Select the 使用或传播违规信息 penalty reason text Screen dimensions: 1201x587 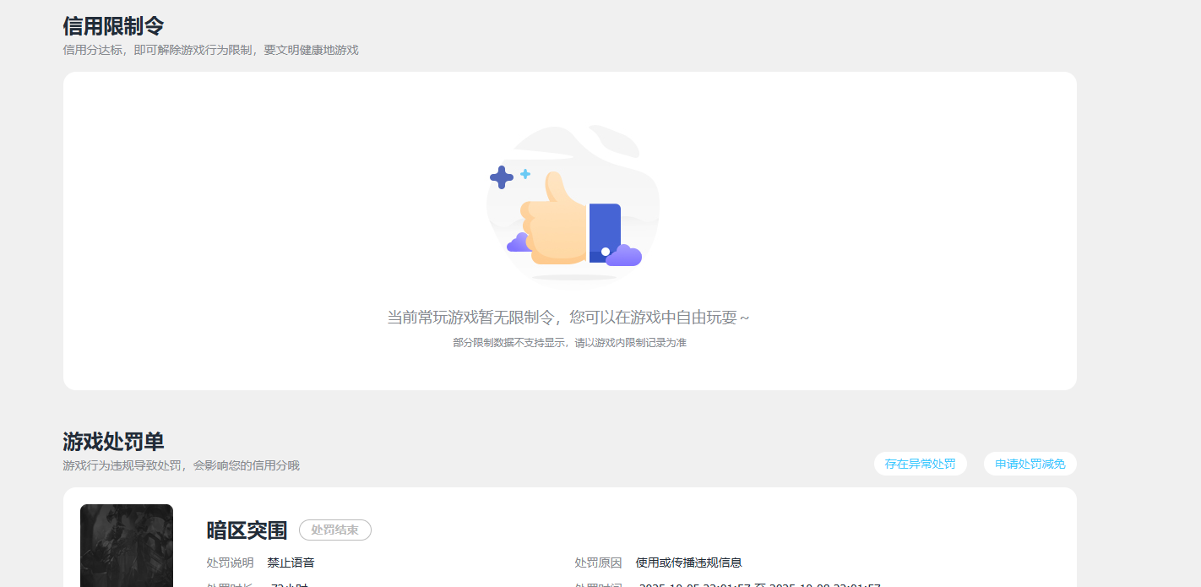(688, 563)
